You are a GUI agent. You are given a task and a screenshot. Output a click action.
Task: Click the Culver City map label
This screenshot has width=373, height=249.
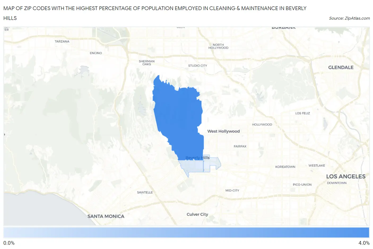pos(197,214)
